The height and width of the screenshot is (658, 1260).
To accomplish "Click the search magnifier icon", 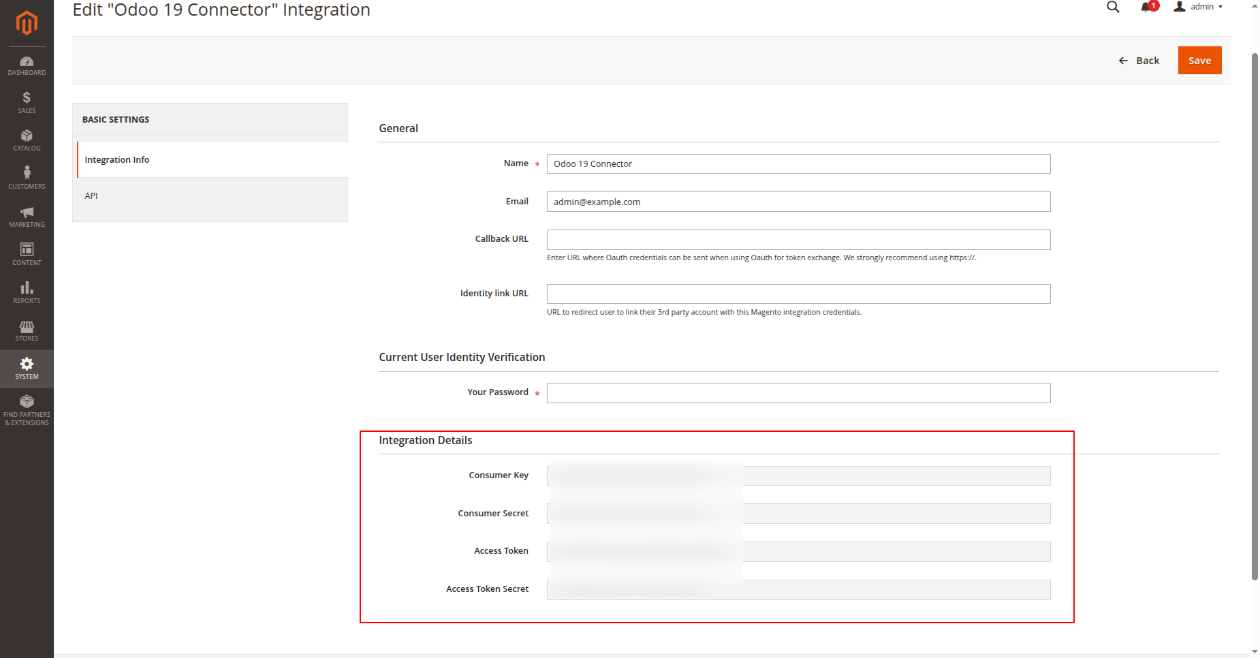I will tap(1113, 7).
